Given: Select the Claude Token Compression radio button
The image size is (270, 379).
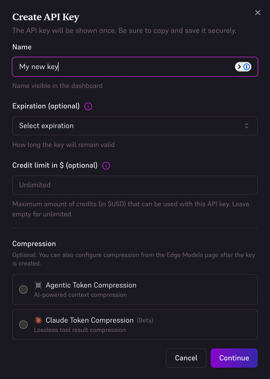Looking at the screenshot, I should point(23,325).
